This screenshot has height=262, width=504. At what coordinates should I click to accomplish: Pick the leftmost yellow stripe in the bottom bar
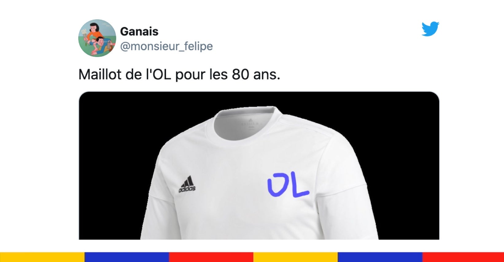pyautogui.click(x=42, y=257)
